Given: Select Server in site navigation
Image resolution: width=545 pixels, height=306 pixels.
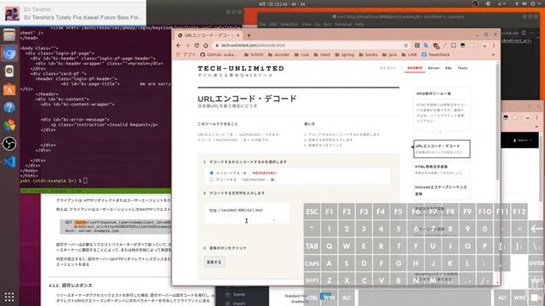Looking at the screenshot, I should 433,68.
